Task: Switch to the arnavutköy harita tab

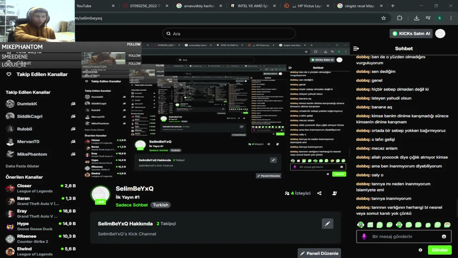Action: point(200,6)
